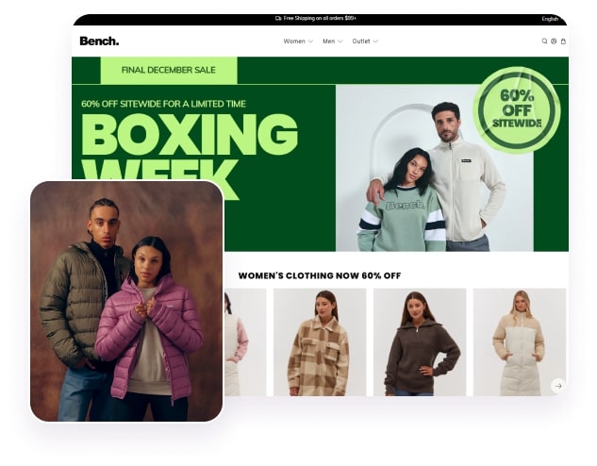Click the WOMEN'S CLOTHING NOW 60% OFF heading

320,275
